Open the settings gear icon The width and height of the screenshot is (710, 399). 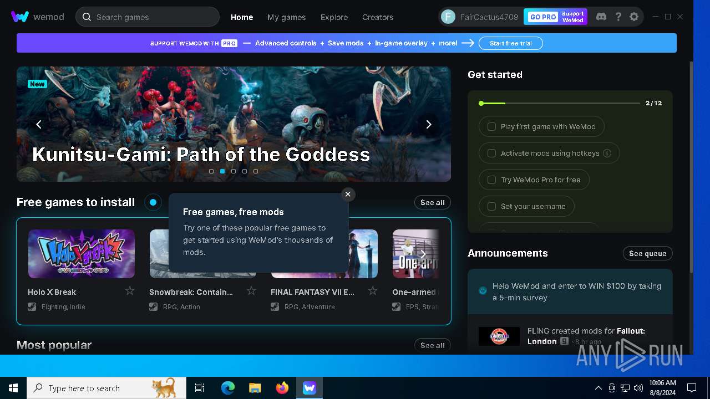[634, 17]
